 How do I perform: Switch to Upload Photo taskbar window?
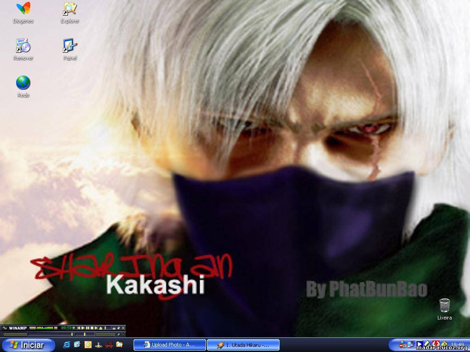[169, 345]
